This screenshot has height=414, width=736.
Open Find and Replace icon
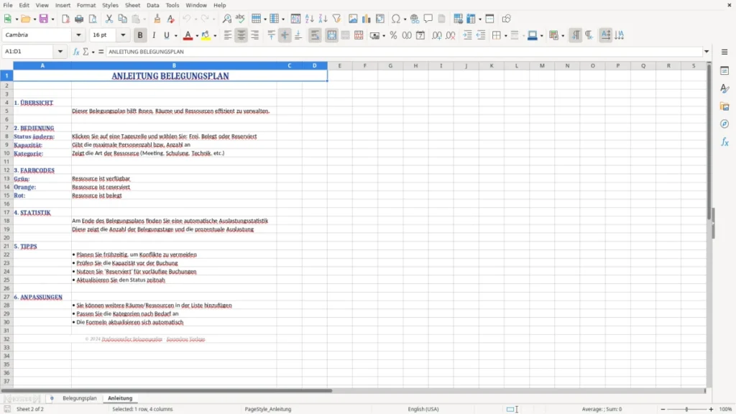pyautogui.click(x=226, y=19)
